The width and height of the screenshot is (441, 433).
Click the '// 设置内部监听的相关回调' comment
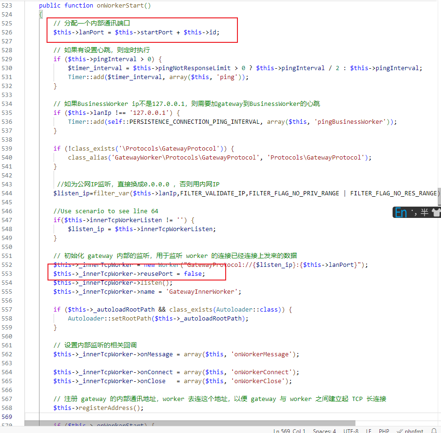pyautogui.click(x=95, y=345)
